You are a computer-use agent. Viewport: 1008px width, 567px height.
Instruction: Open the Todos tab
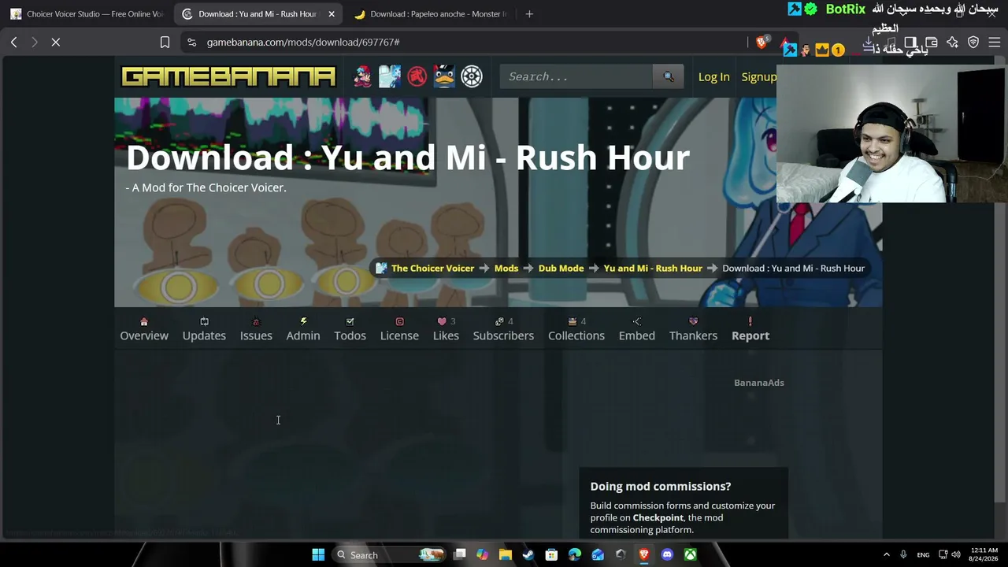[350, 328]
